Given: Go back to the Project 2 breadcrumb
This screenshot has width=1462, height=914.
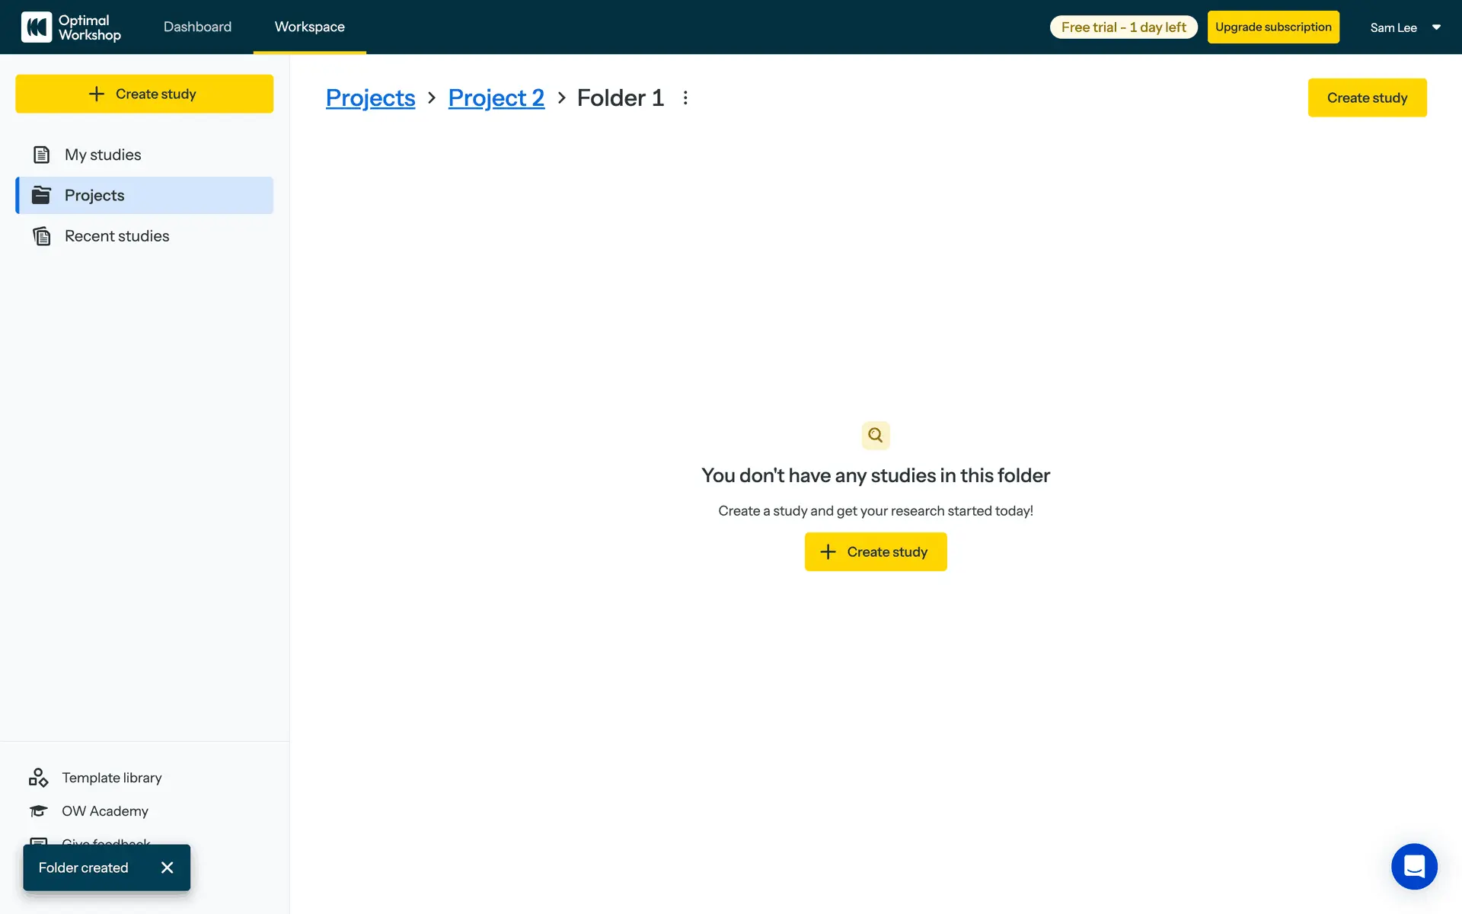Looking at the screenshot, I should click(496, 97).
